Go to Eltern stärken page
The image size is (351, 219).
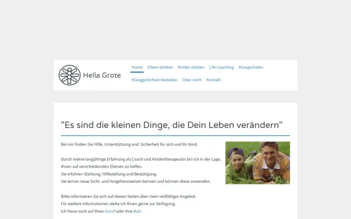tap(160, 67)
